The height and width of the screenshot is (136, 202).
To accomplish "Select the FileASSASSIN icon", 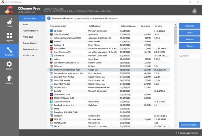I will click(x=51, y=123).
